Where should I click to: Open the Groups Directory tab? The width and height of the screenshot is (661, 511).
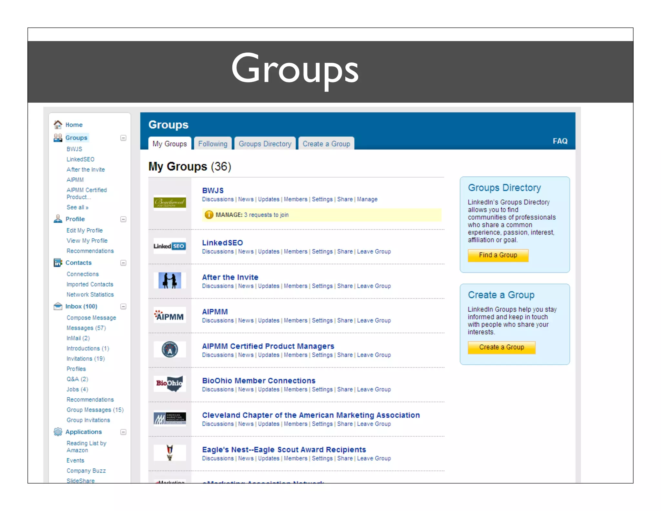click(x=265, y=144)
